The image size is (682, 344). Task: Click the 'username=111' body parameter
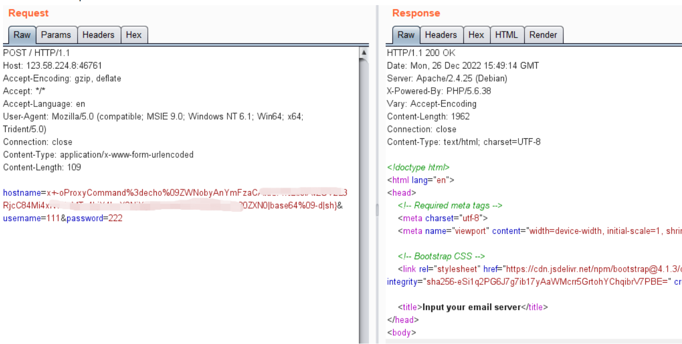(x=32, y=218)
